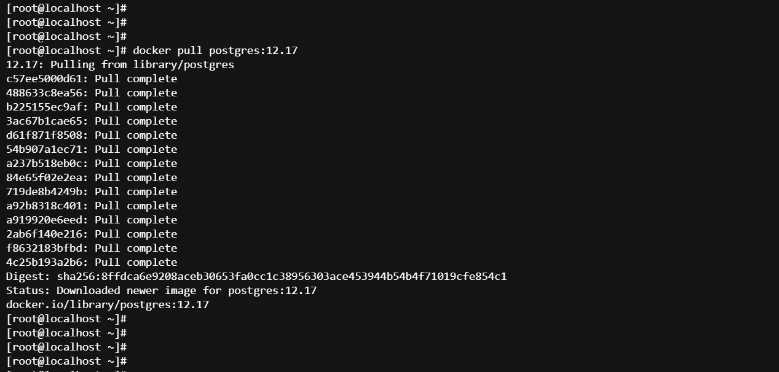Click the 4c25b193a2b6 layer line
The width and height of the screenshot is (779, 372).
[x=92, y=262]
